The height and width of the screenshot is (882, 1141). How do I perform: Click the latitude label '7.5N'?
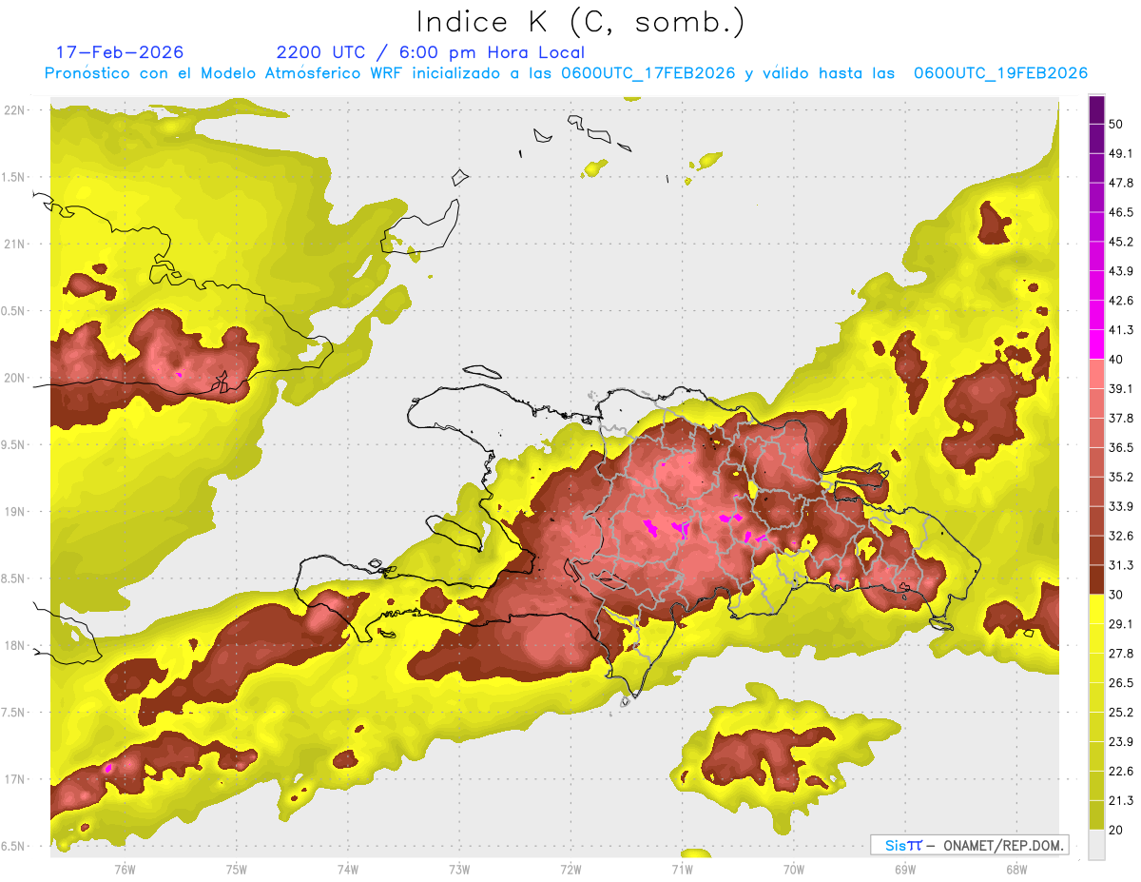14,712
